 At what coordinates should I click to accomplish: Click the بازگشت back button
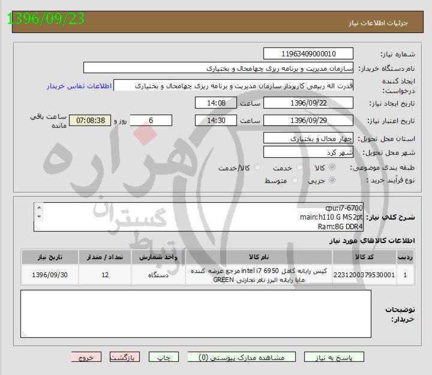coord(125,357)
